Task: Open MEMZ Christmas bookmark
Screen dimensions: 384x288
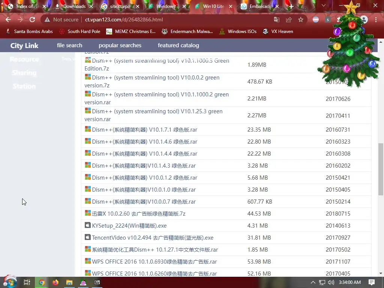Action: point(131,31)
